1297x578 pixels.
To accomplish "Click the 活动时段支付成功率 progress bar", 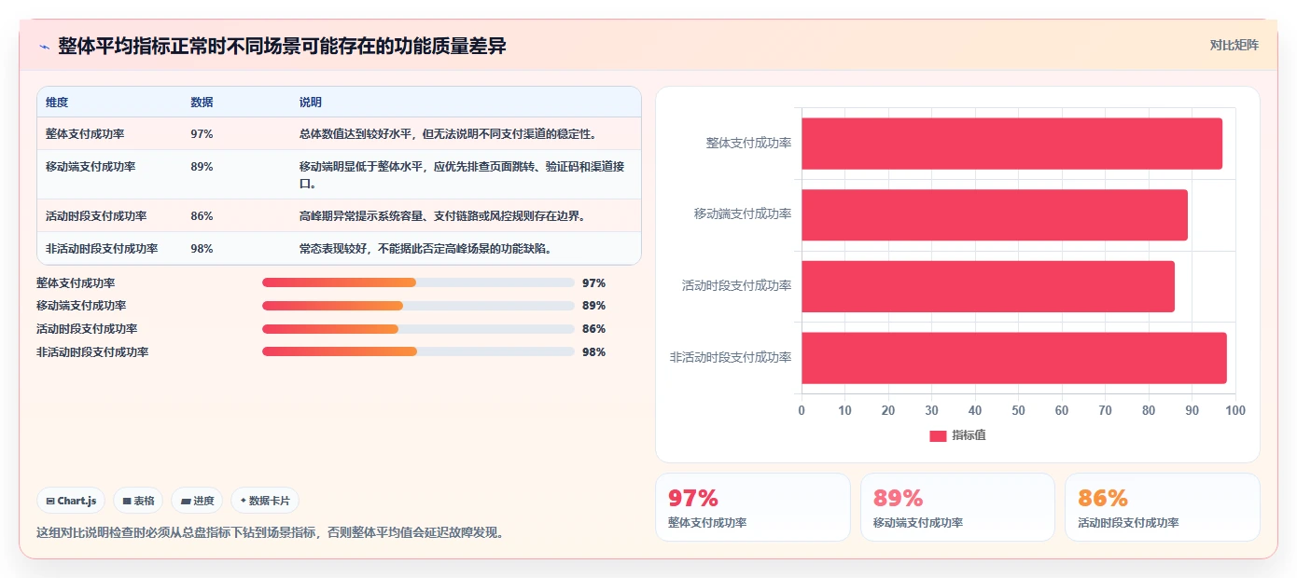I will click(418, 329).
